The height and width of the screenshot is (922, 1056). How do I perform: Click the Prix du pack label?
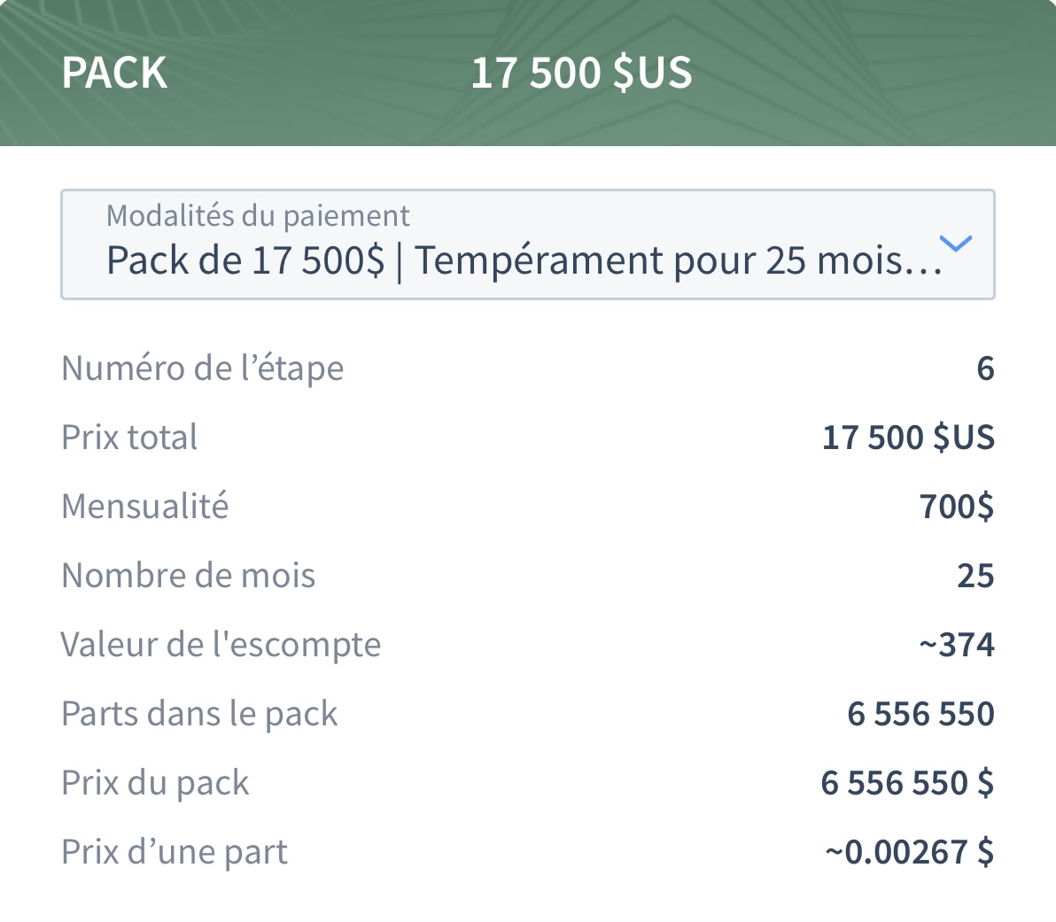pos(155,783)
